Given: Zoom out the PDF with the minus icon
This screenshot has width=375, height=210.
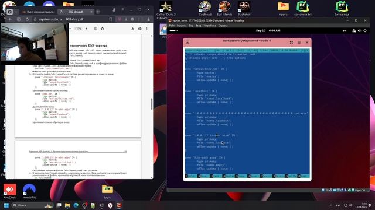Looking at the screenshot, I should tap(70, 29).
